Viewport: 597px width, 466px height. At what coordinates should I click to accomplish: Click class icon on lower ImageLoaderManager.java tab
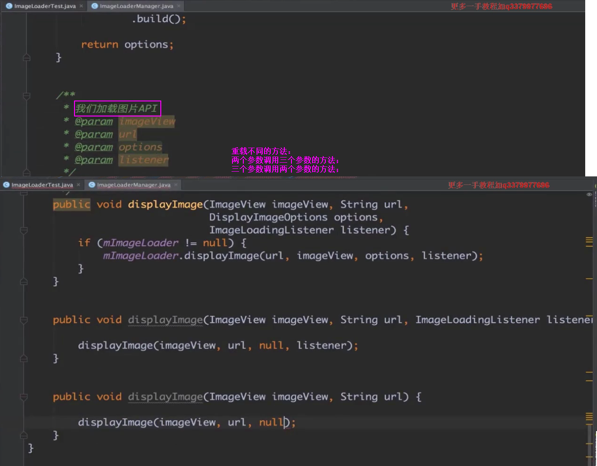(92, 185)
